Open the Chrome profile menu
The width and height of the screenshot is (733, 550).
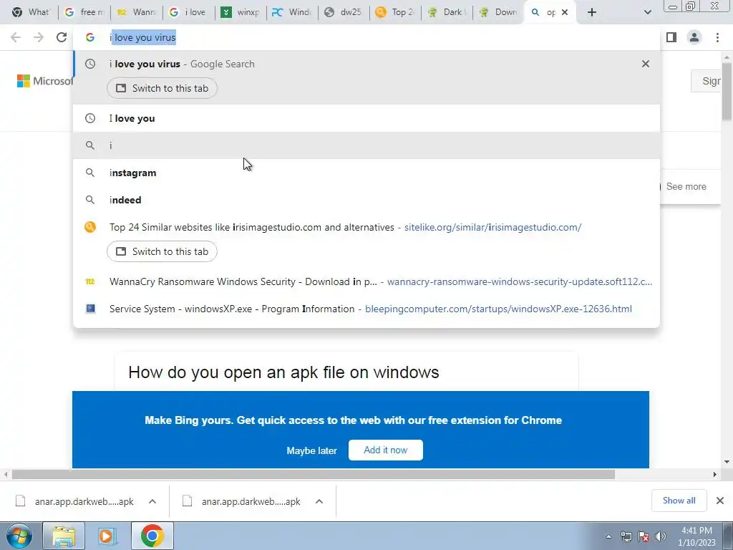pos(694,37)
